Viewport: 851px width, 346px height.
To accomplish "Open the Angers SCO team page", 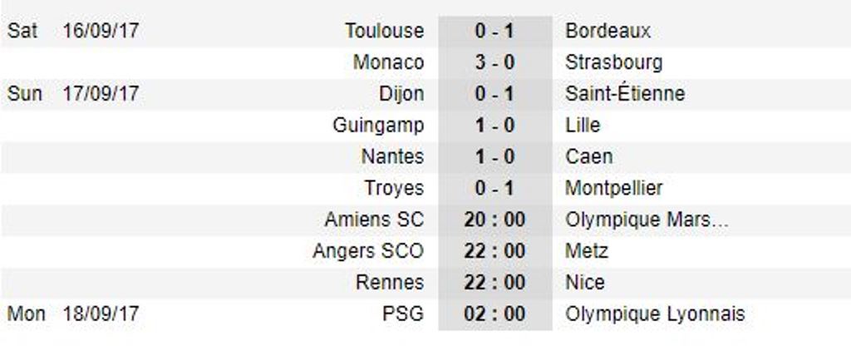I will 368,251.
